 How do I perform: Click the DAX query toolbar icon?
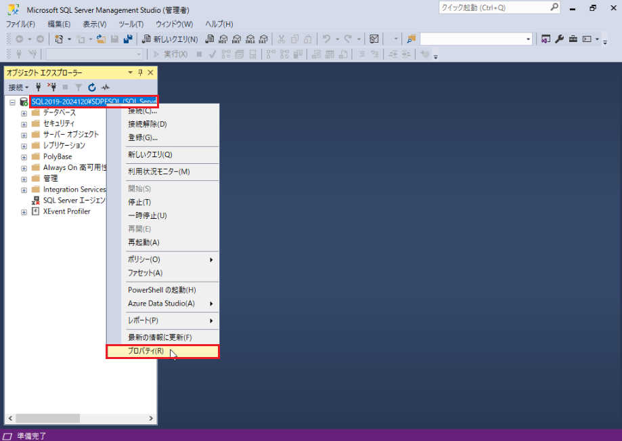(x=263, y=39)
